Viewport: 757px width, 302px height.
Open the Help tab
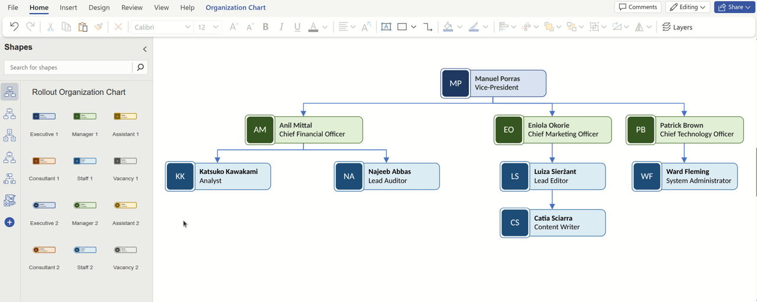[187, 8]
